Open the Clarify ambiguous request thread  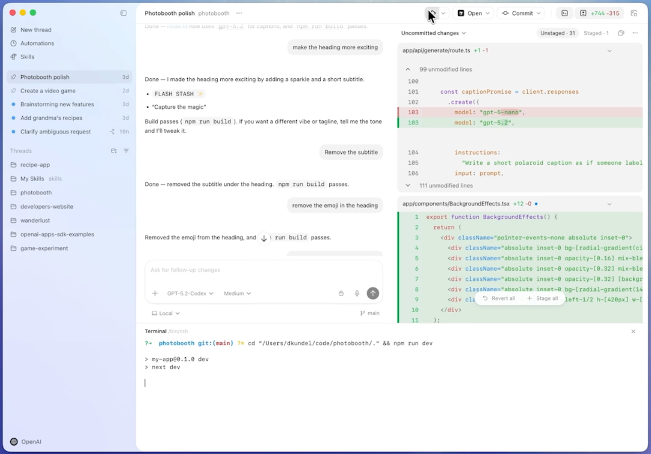(x=70, y=132)
